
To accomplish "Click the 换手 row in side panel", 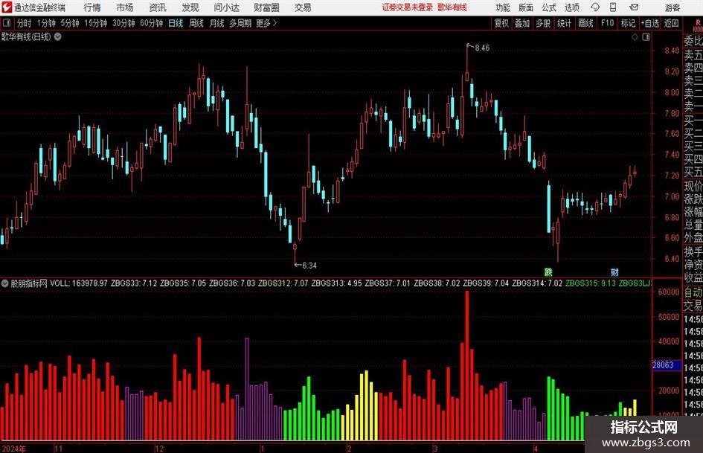I will click(693, 251).
